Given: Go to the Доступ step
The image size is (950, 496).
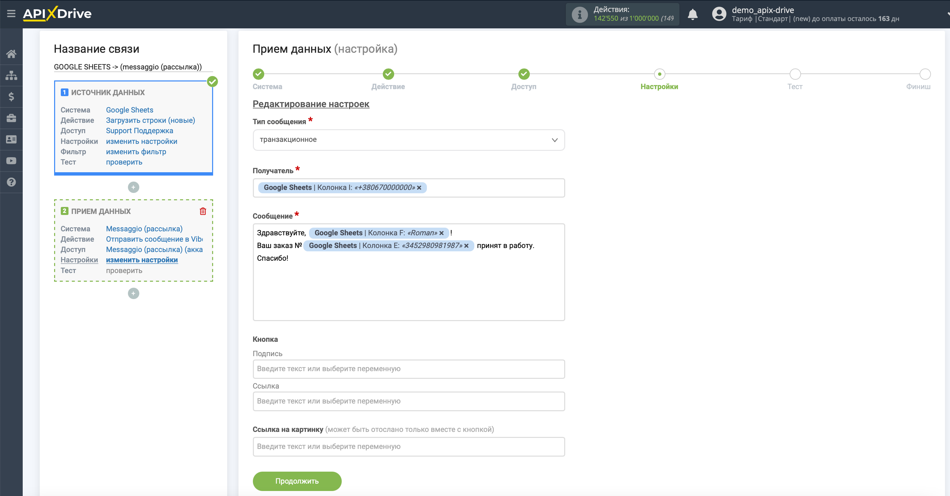Looking at the screenshot, I should coord(524,74).
